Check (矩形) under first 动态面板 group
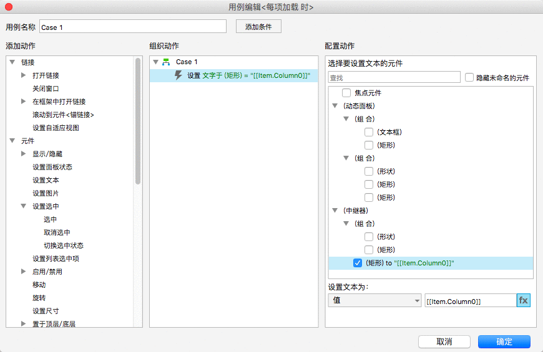This screenshot has width=543, height=352. [x=369, y=145]
